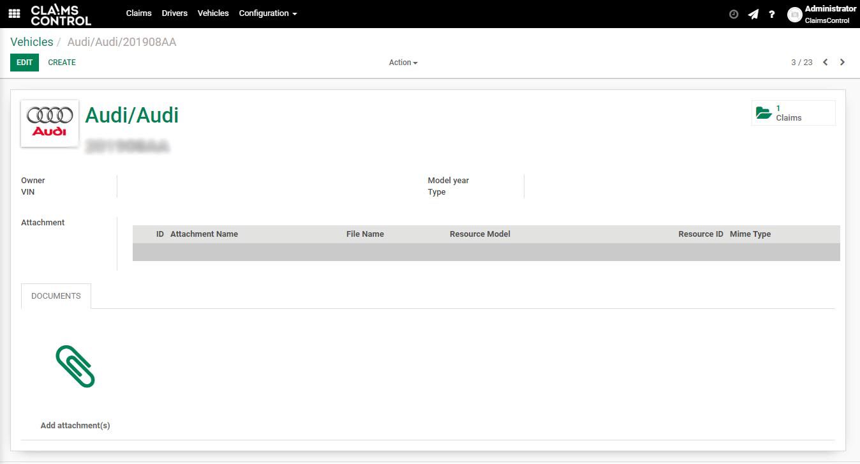Go to the next vehicle record
860x464 pixels.
(842, 63)
